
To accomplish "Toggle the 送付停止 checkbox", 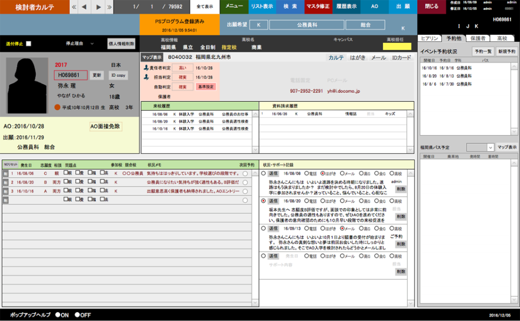I will click(x=29, y=44).
